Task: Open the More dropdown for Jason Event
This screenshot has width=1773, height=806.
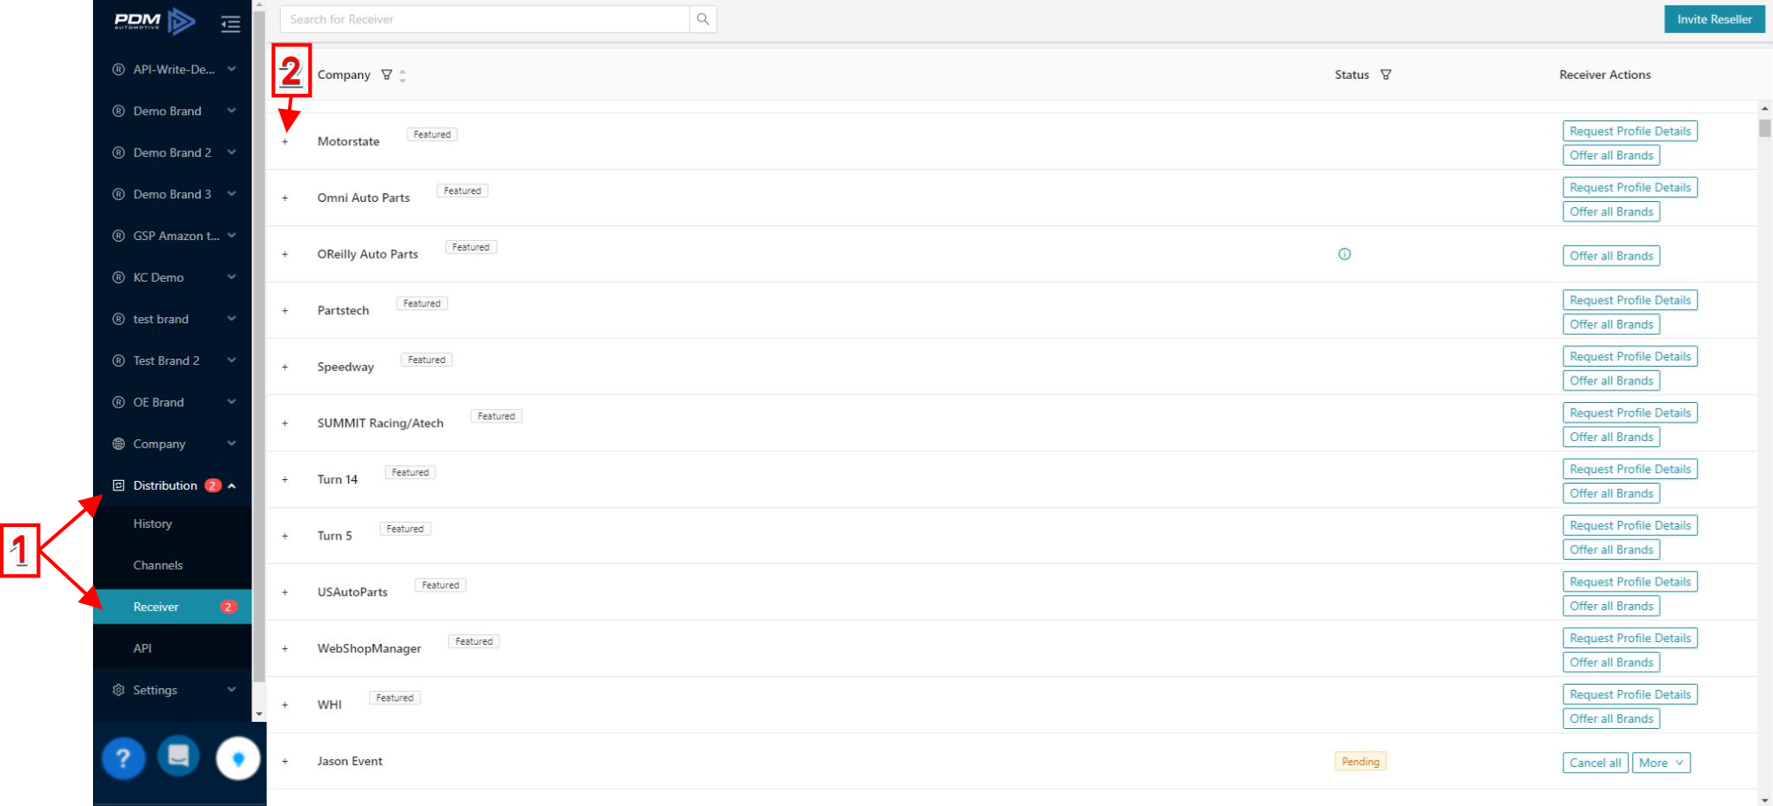Action: point(1661,763)
